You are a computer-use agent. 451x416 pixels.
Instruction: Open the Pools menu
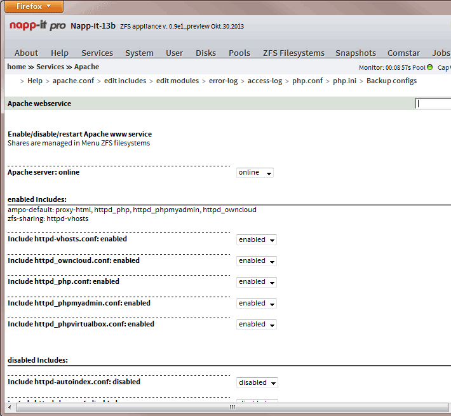[x=239, y=53]
